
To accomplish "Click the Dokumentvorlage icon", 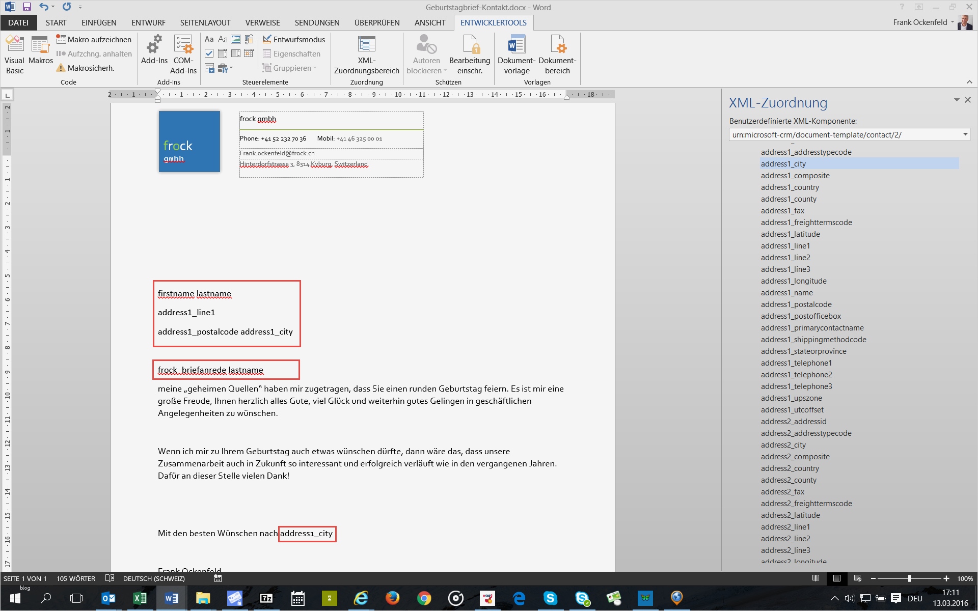I will tap(516, 53).
